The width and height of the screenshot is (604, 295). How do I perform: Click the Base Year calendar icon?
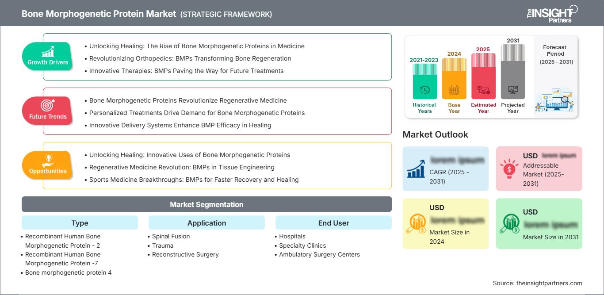tap(454, 90)
